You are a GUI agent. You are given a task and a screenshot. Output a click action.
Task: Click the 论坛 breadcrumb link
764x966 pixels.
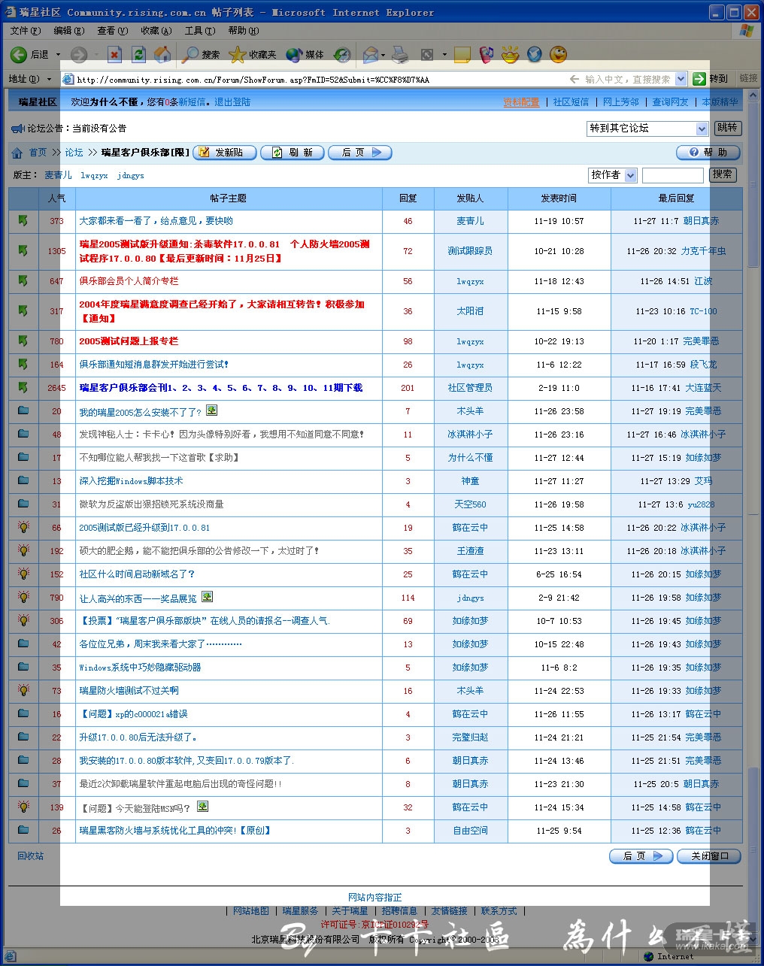click(74, 153)
